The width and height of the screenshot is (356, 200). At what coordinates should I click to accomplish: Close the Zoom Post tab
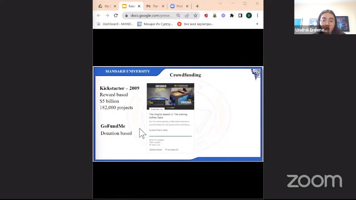187,6
